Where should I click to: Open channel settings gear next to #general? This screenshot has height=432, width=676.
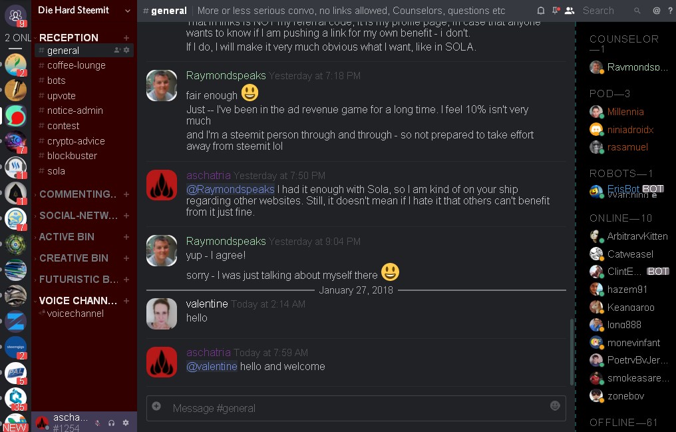125,50
